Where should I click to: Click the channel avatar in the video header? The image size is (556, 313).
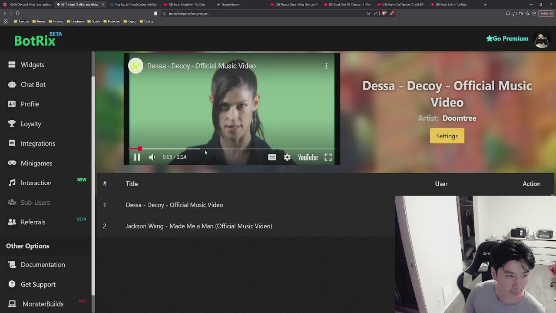coord(136,66)
